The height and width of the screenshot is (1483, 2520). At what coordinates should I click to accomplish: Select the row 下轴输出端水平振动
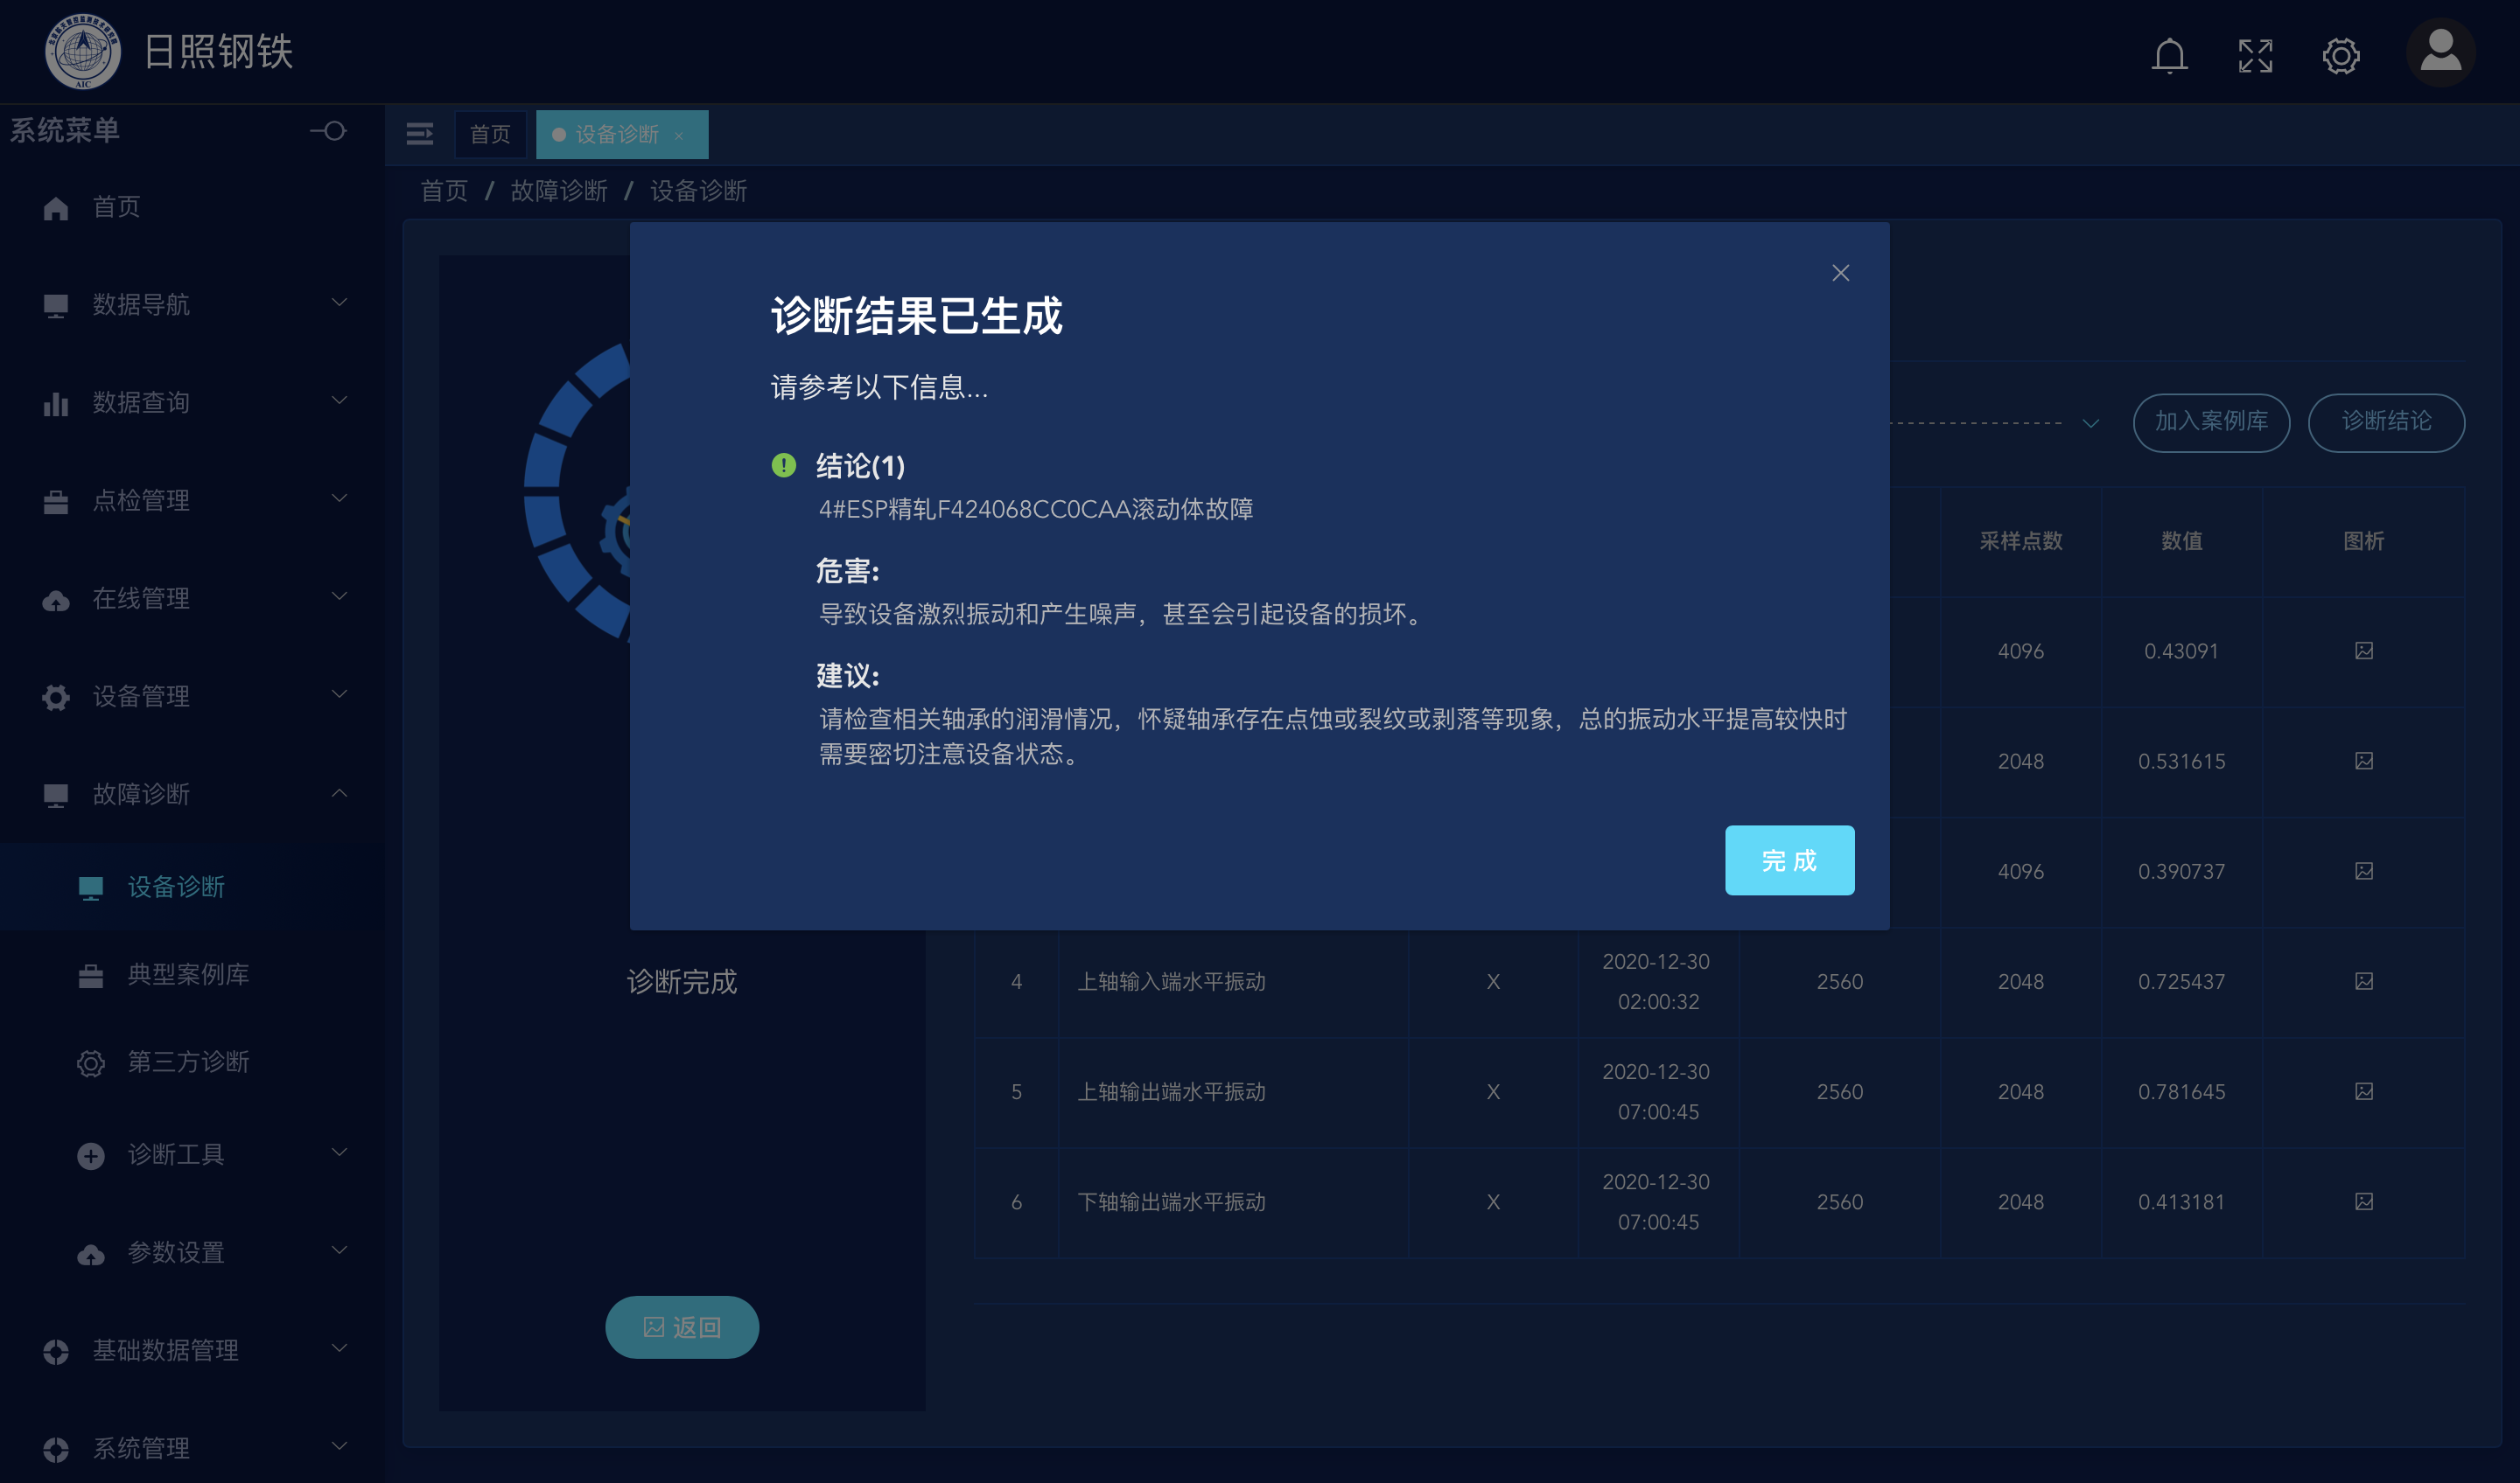(x=1719, y=1201)
